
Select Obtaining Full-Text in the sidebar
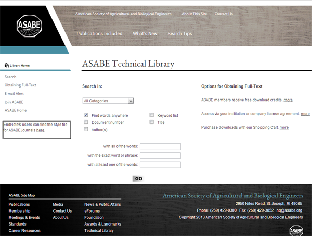pos(20,85)
